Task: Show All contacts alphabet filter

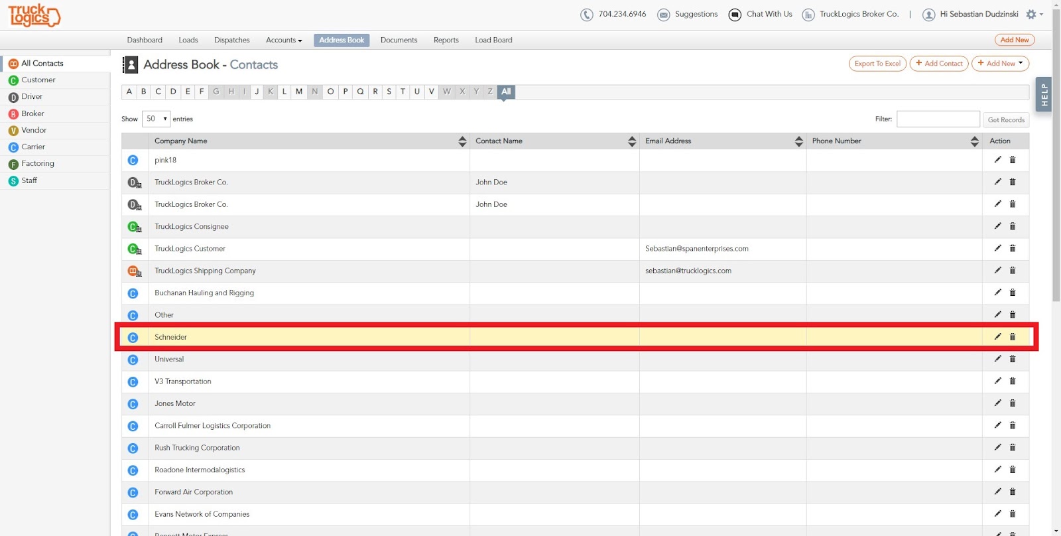Action: coord(506,92)
